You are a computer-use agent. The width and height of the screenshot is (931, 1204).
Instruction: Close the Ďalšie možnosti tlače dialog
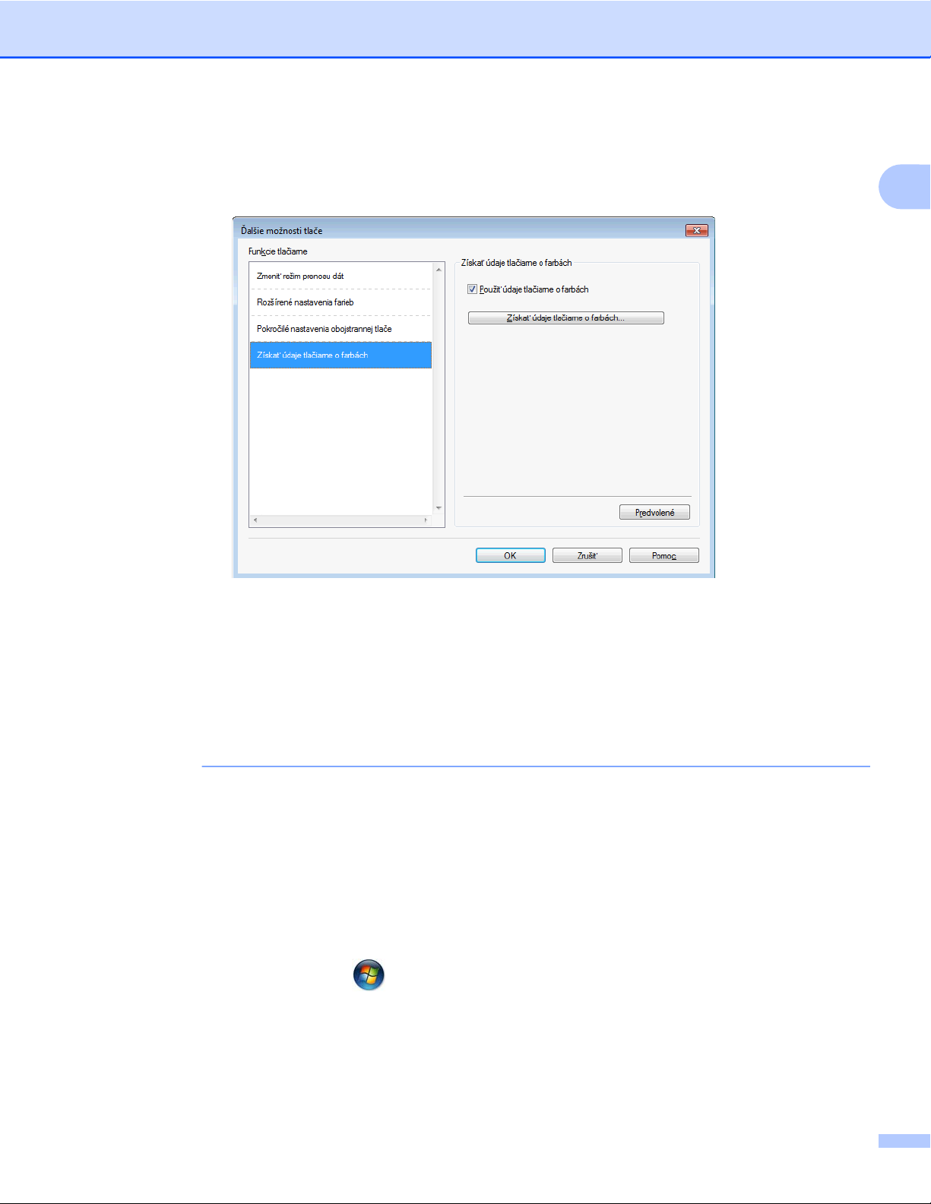click(696, 230)
